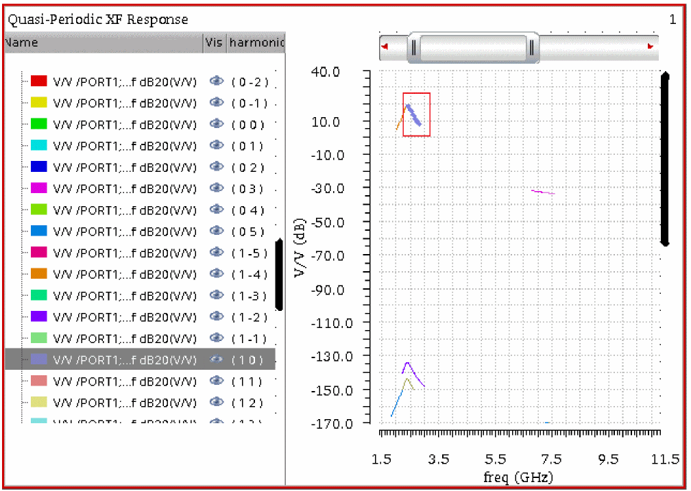Click the Quasi-Periodic XF Response title
The width and height of the screenshot is (691, 491).
pos(98,19)
